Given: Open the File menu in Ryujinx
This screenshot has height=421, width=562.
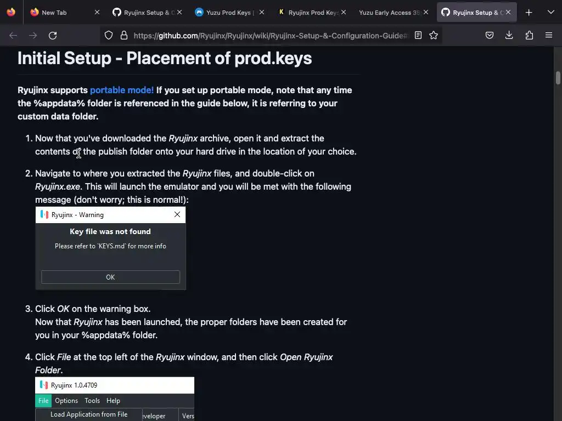Looking at the screenshot, I should pyautogui.click(x=43, y=401).
